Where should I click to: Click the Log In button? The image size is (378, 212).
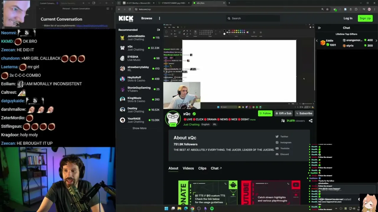348,18
